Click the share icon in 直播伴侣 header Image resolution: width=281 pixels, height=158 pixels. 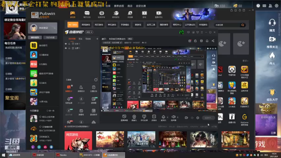coord(213,41)
